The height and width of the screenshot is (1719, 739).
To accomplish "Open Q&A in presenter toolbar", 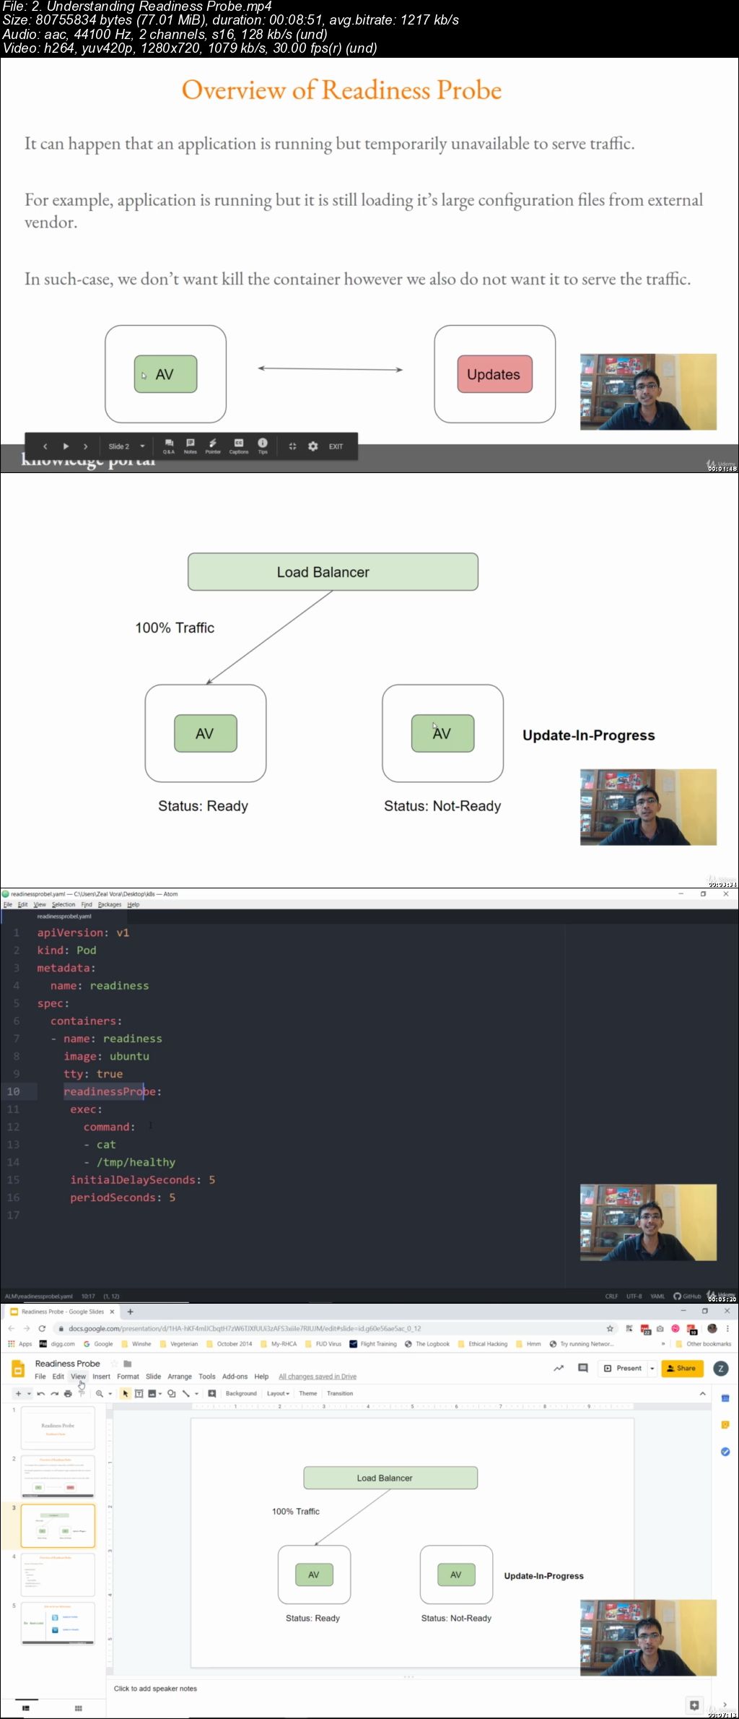I will [169, 446].
